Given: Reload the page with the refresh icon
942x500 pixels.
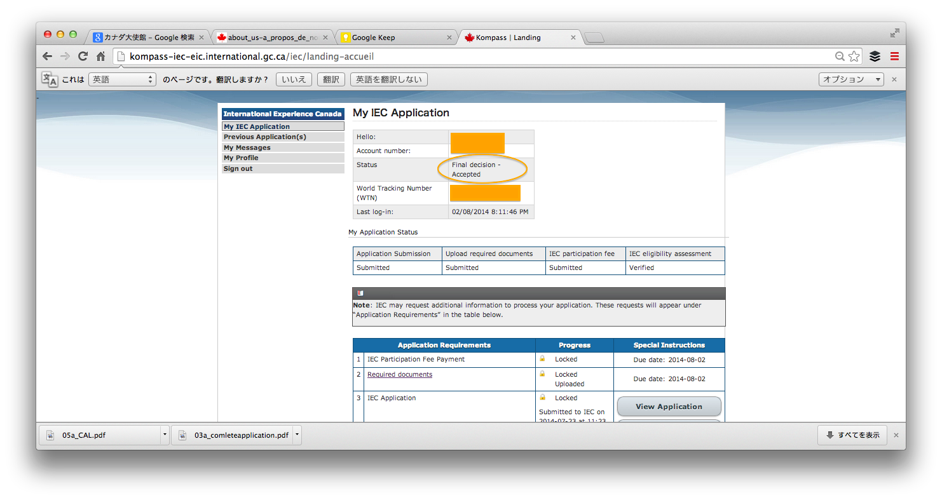Looking at the screenshot, I should tap(83, 57).
